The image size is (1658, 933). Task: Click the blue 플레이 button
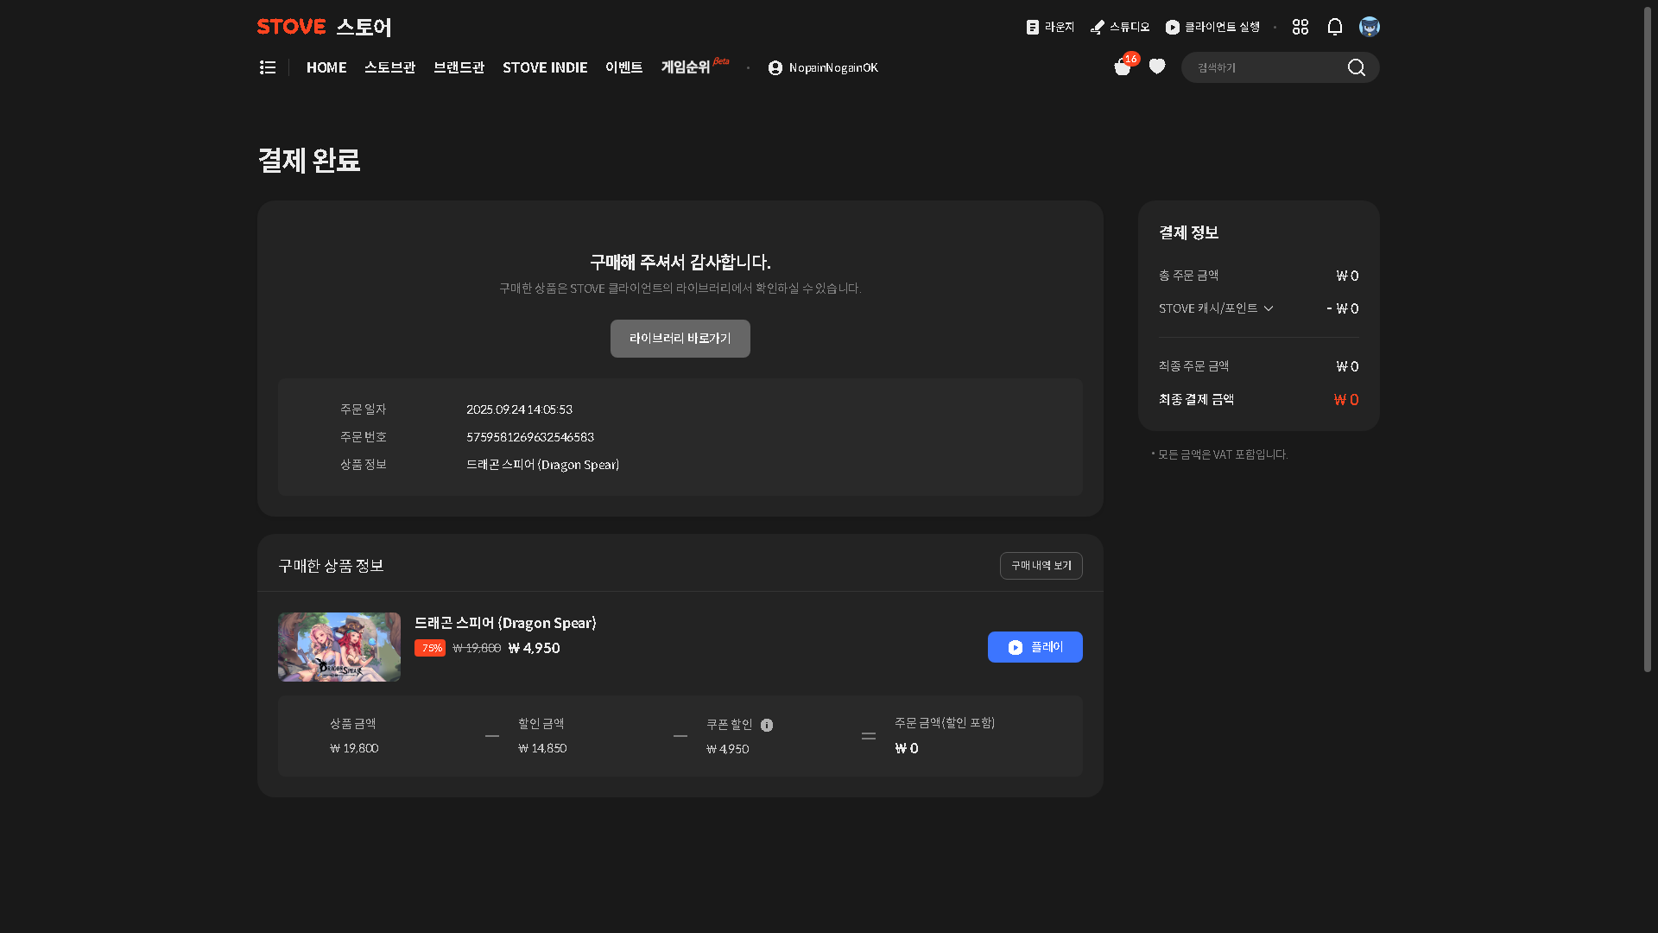(x=1035, y=647)
